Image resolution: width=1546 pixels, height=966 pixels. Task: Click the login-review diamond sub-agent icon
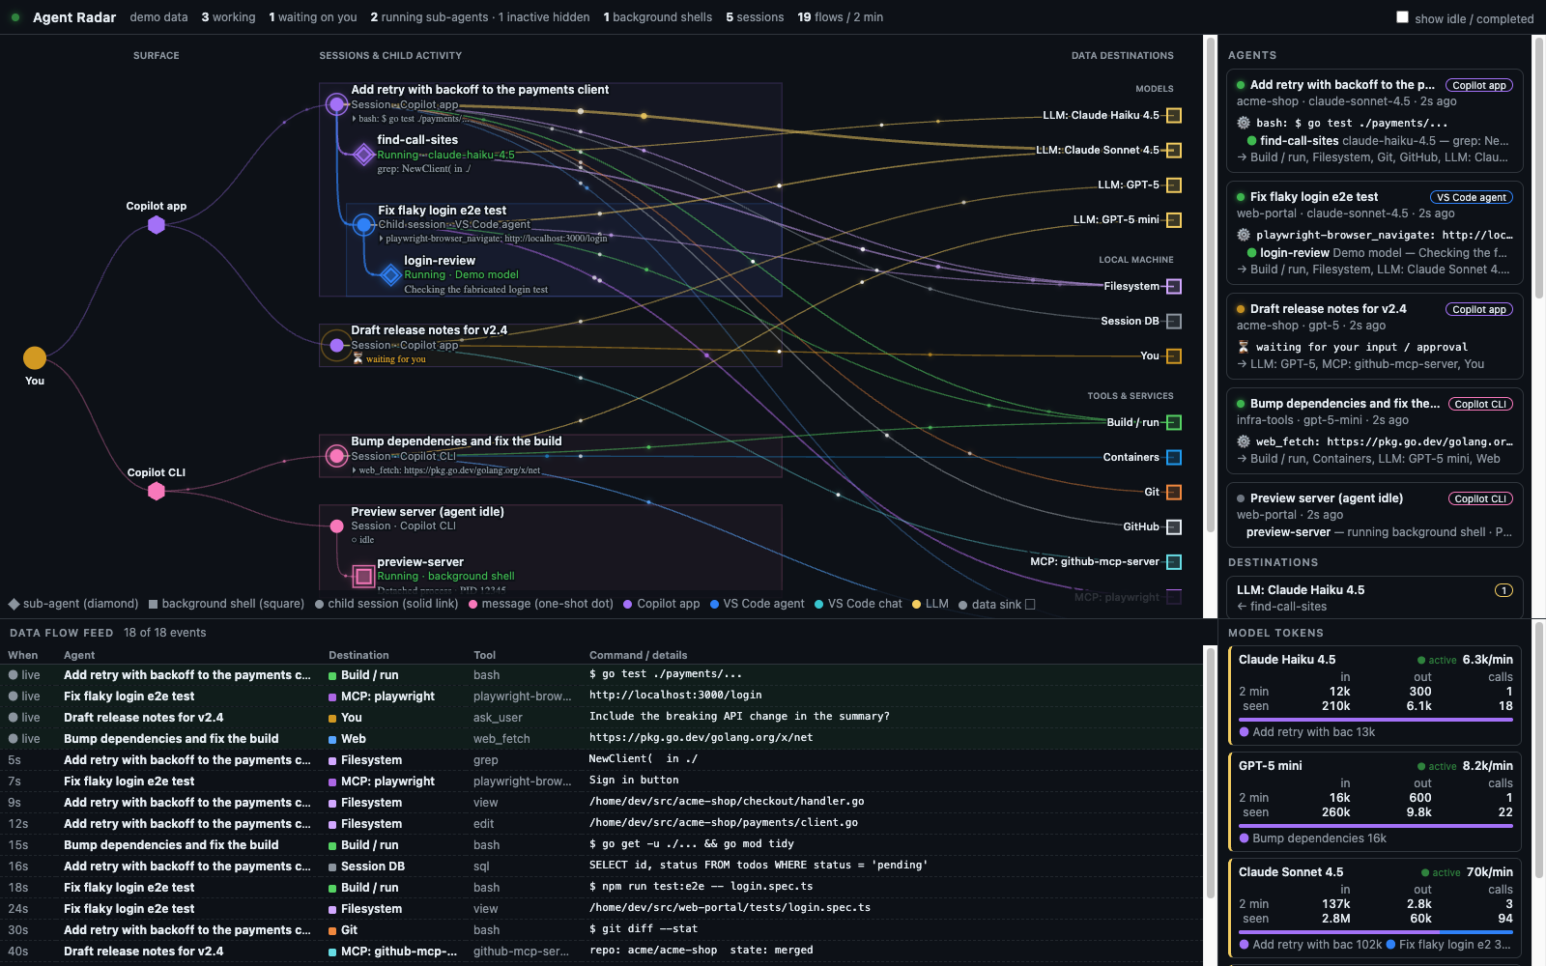(390, 275)
